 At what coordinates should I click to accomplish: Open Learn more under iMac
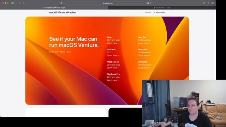[113, 43]
